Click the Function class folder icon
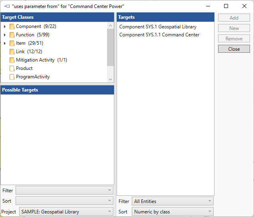This screenshot has width=254, height=217. coord(12,35)
